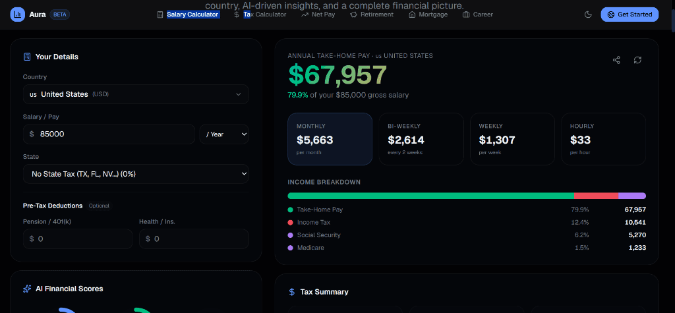
Task: Click the share icon on take-home card
Action: tap(616, 60)
